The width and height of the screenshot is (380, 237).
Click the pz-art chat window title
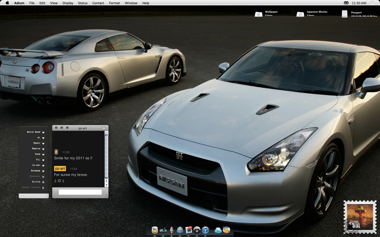click(83, 128)
